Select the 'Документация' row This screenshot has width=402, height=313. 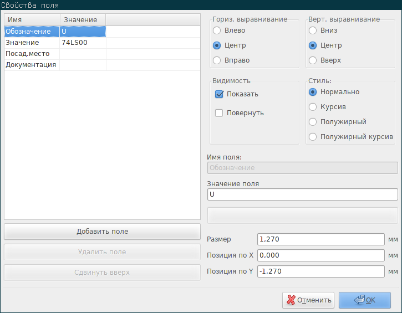[102, 65]
